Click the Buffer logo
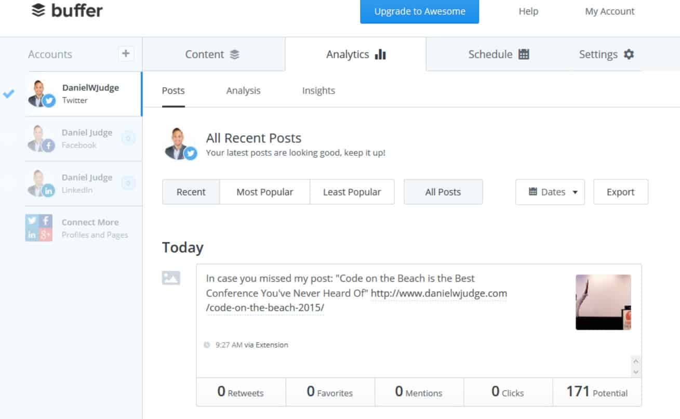Image resolution: width=680 pixels, height=419 pixels. 67,11
